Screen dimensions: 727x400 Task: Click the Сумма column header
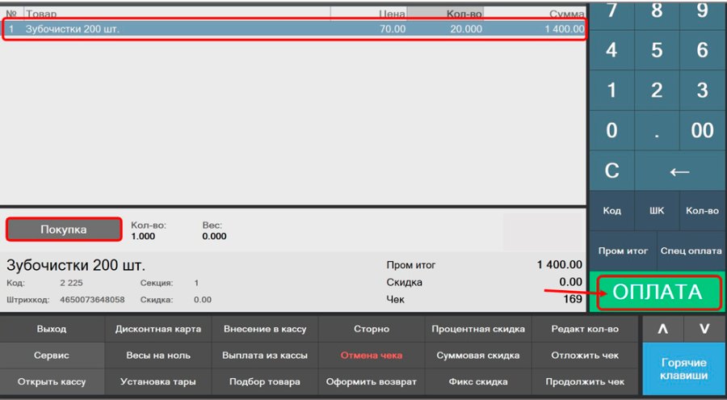[535, 14]
